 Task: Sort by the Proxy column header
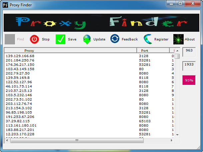70,50
